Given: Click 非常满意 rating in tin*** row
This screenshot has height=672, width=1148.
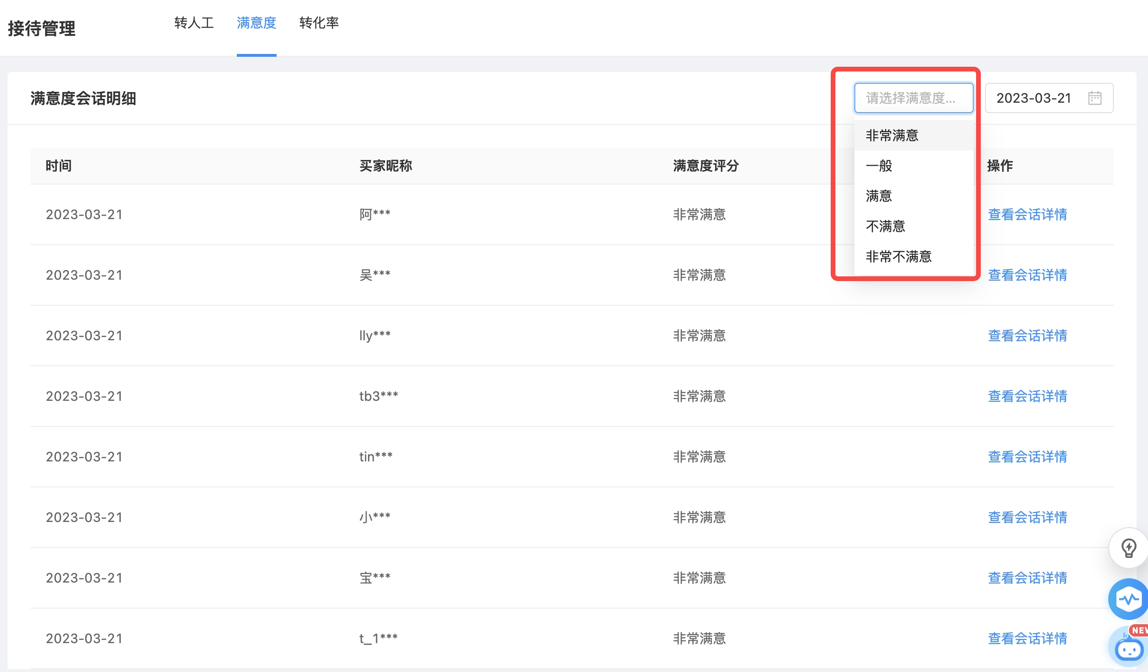Looking at the screenshot, I should 700,457.
